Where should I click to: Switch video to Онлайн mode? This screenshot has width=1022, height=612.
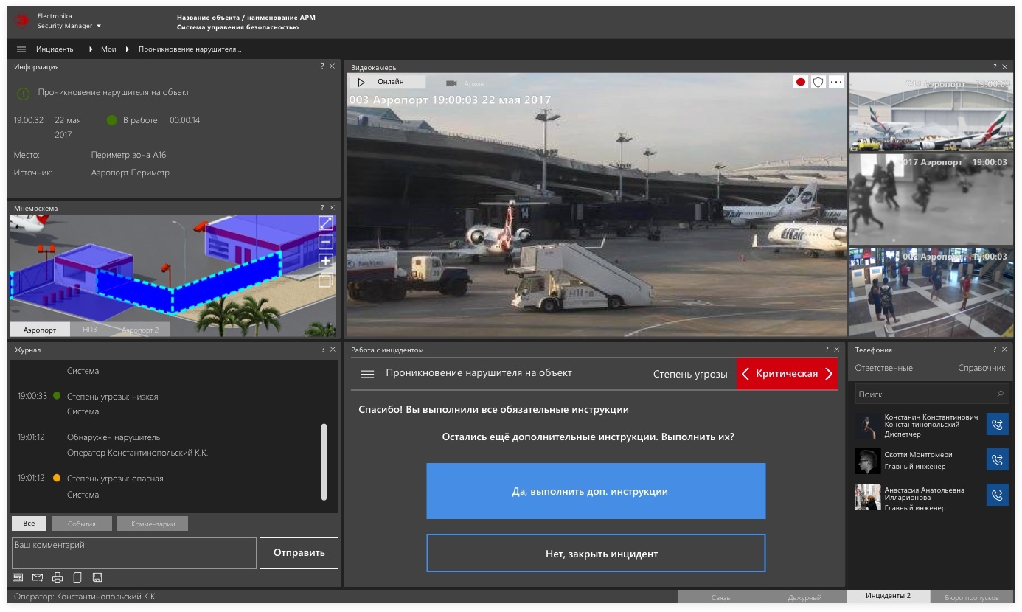[386, 82]
